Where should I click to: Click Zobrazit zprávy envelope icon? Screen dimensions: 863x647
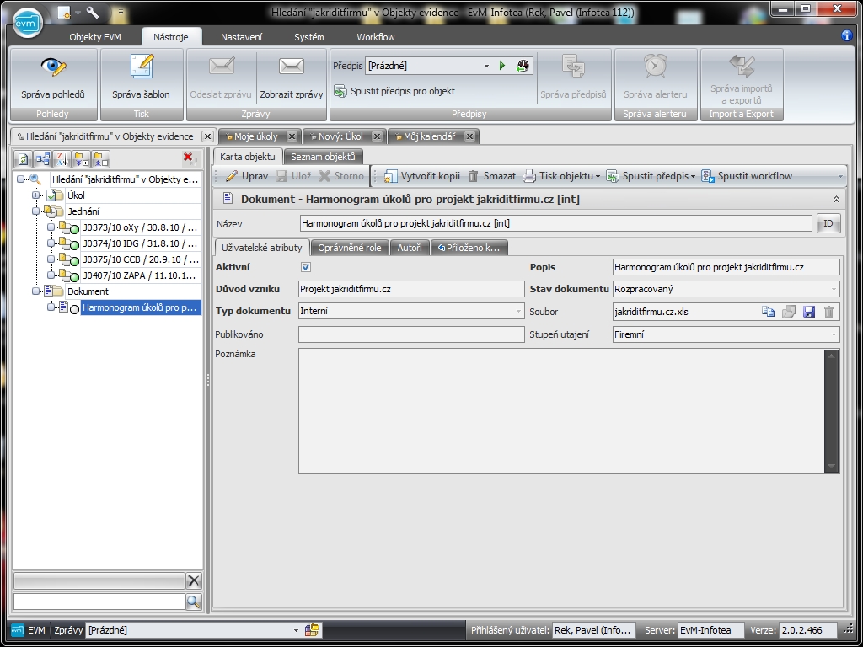coord(291,67)
